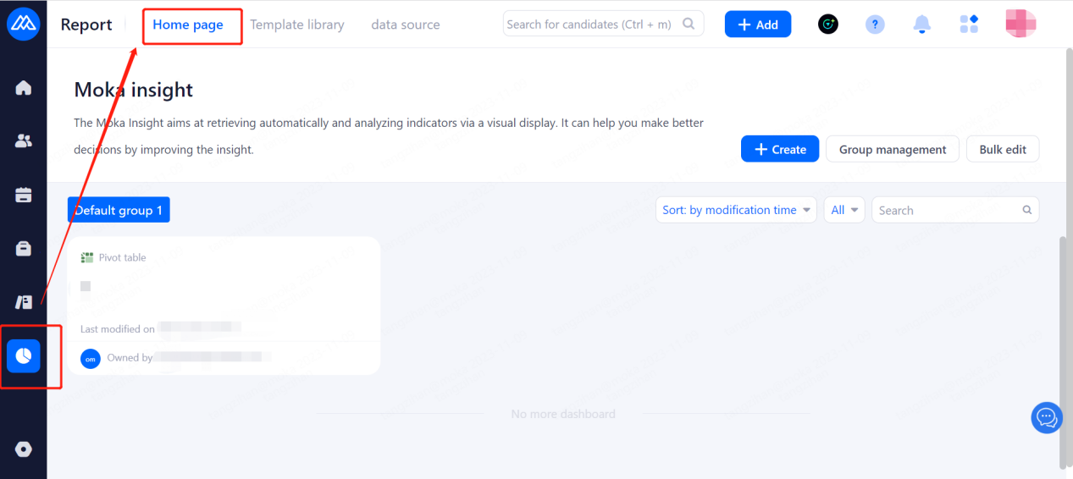
Task: Expand the All filter dropdown
Action: tap(844, 210)
